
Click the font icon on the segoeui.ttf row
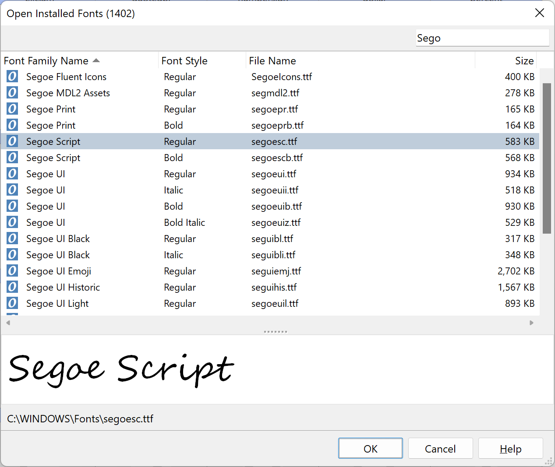(x=12, y=174)
